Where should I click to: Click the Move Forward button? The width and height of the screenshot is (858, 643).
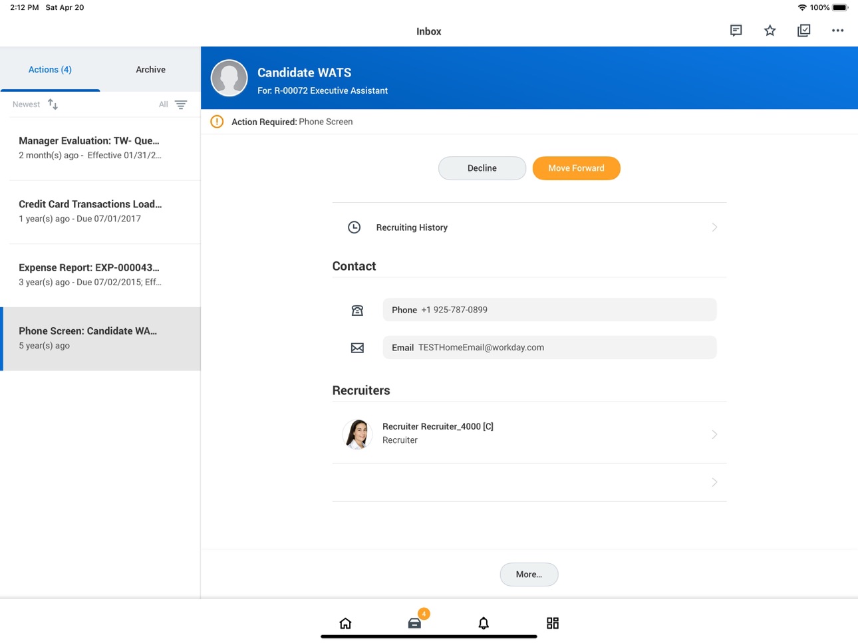[x=577, y=168]
